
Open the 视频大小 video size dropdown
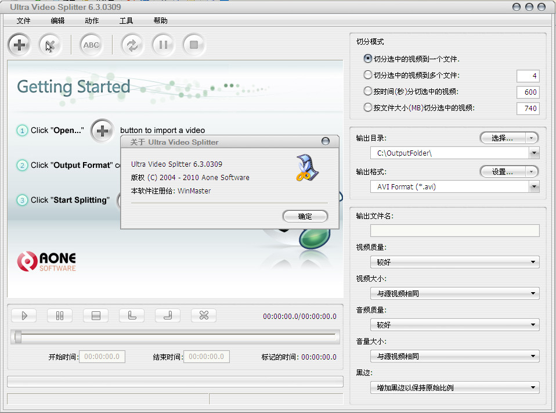455,293
